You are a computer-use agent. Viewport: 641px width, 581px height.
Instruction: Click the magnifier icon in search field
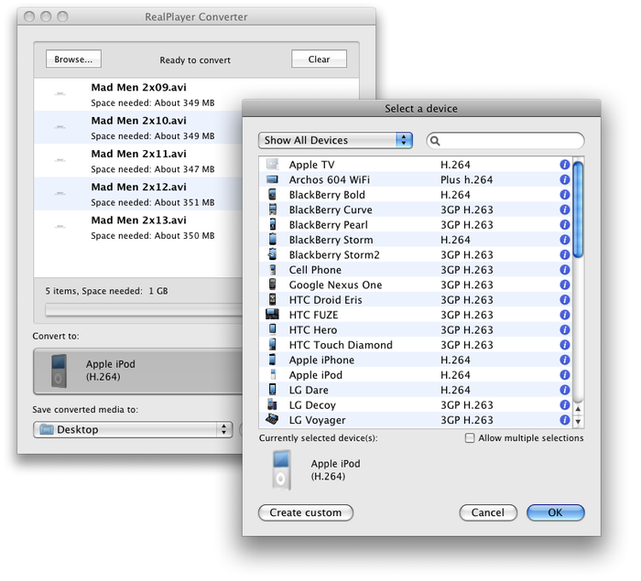pos(435,141)
